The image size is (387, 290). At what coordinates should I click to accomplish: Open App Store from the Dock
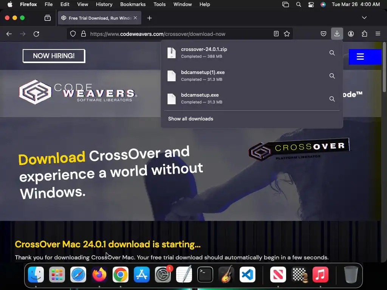point(142,275)
